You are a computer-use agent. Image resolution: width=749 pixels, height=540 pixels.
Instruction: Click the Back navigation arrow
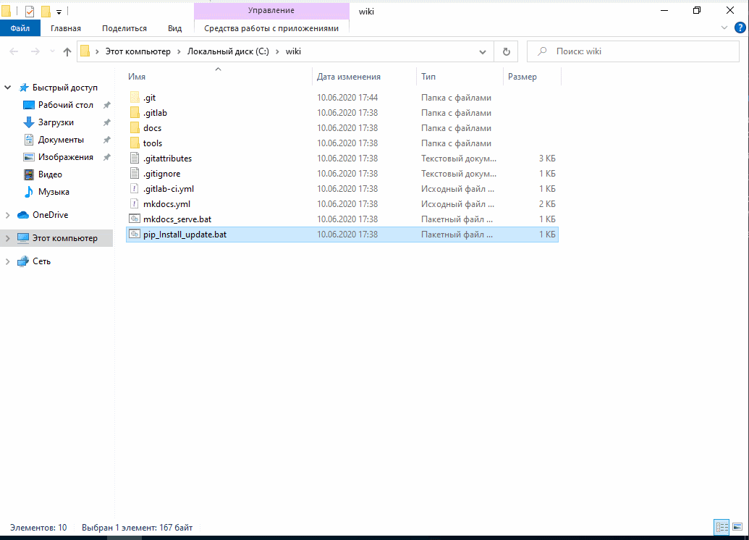(x=14, y=51)
